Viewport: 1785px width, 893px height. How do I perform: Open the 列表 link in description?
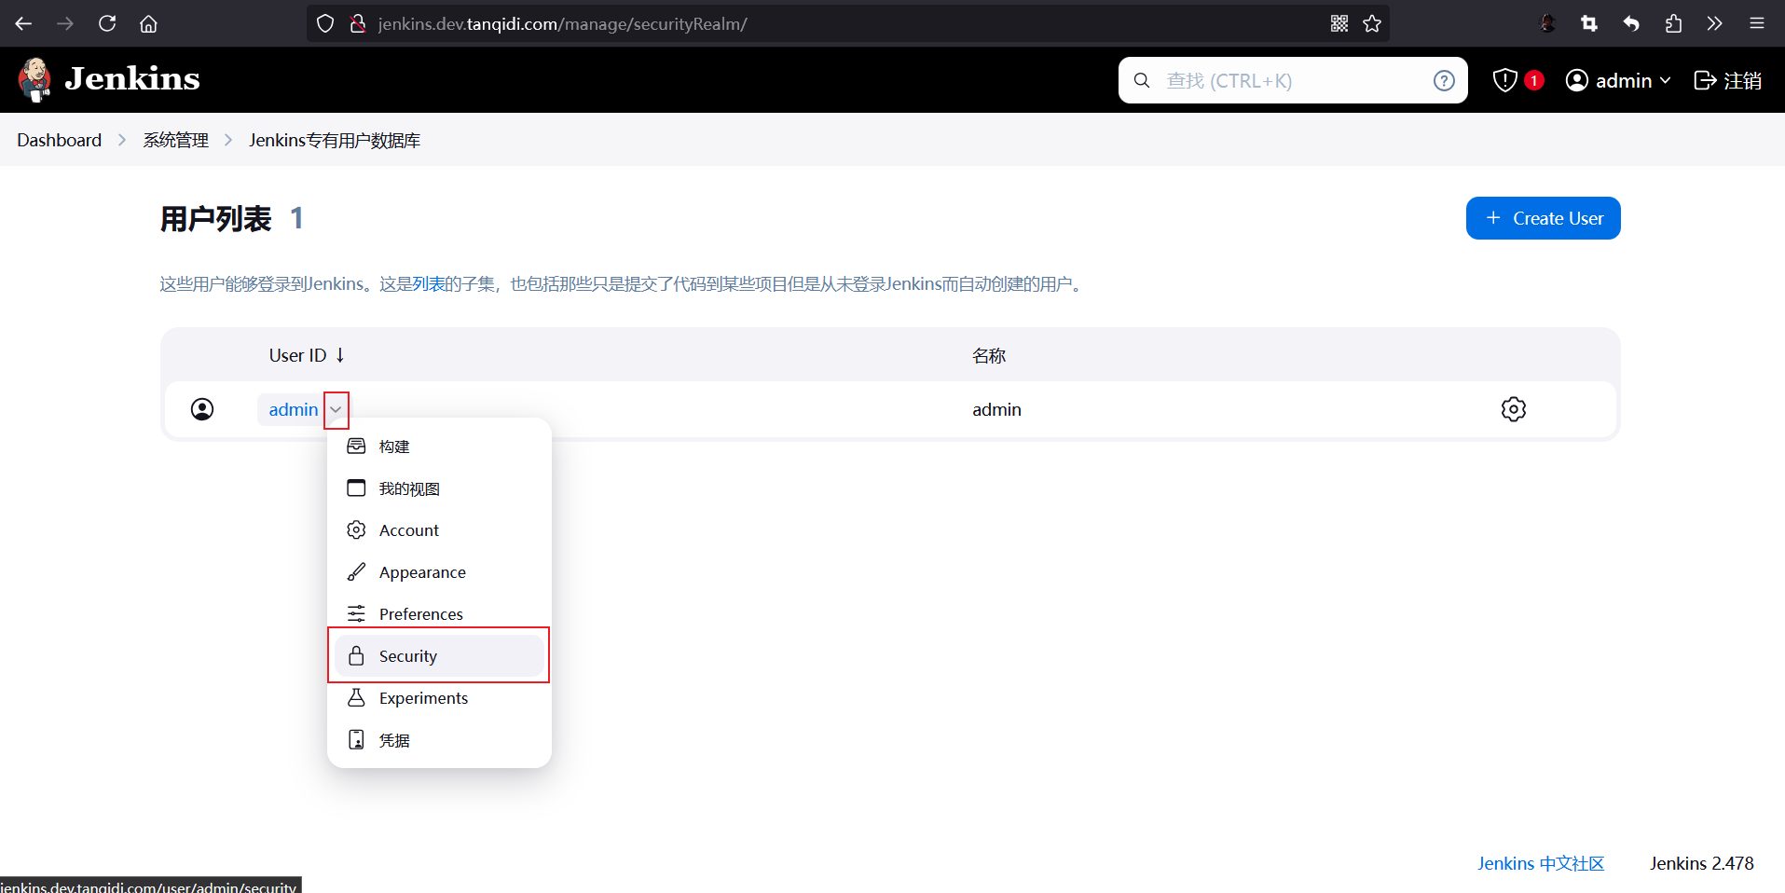(x=428, y=283)
